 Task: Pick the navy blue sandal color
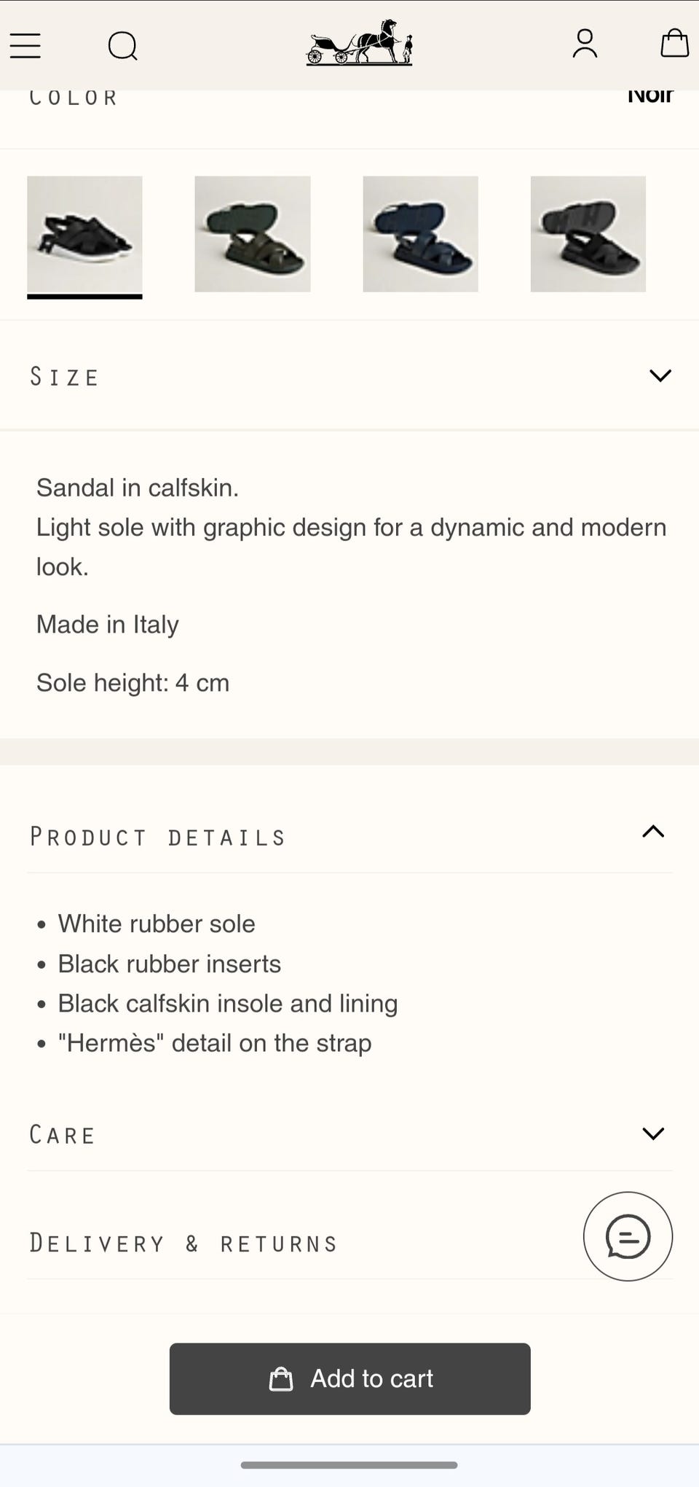[421, 234]
